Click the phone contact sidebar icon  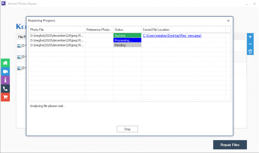(5, 89)
